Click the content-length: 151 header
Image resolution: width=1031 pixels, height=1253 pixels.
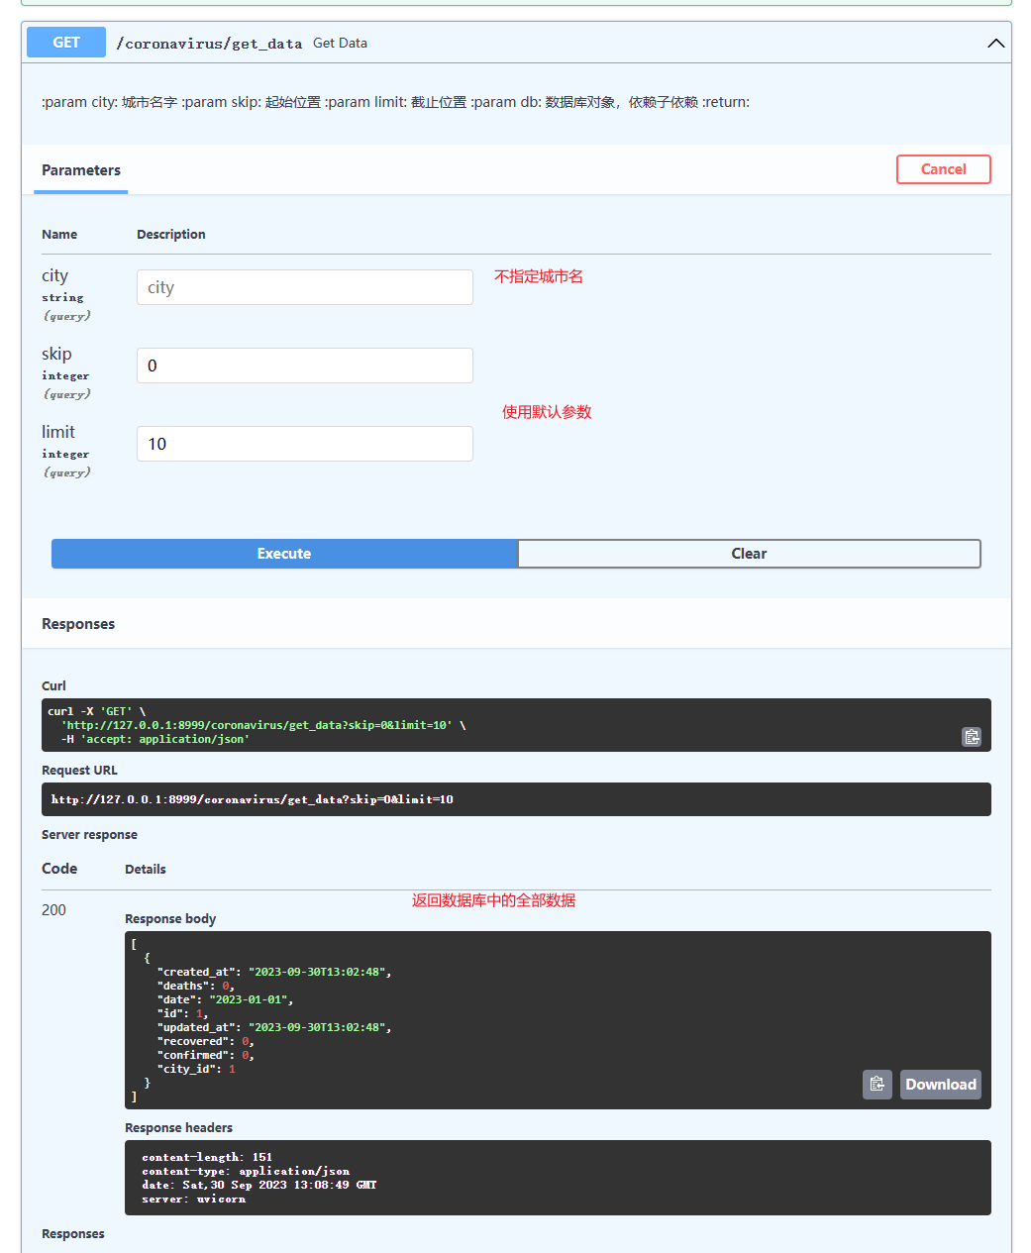point(207,1157)
